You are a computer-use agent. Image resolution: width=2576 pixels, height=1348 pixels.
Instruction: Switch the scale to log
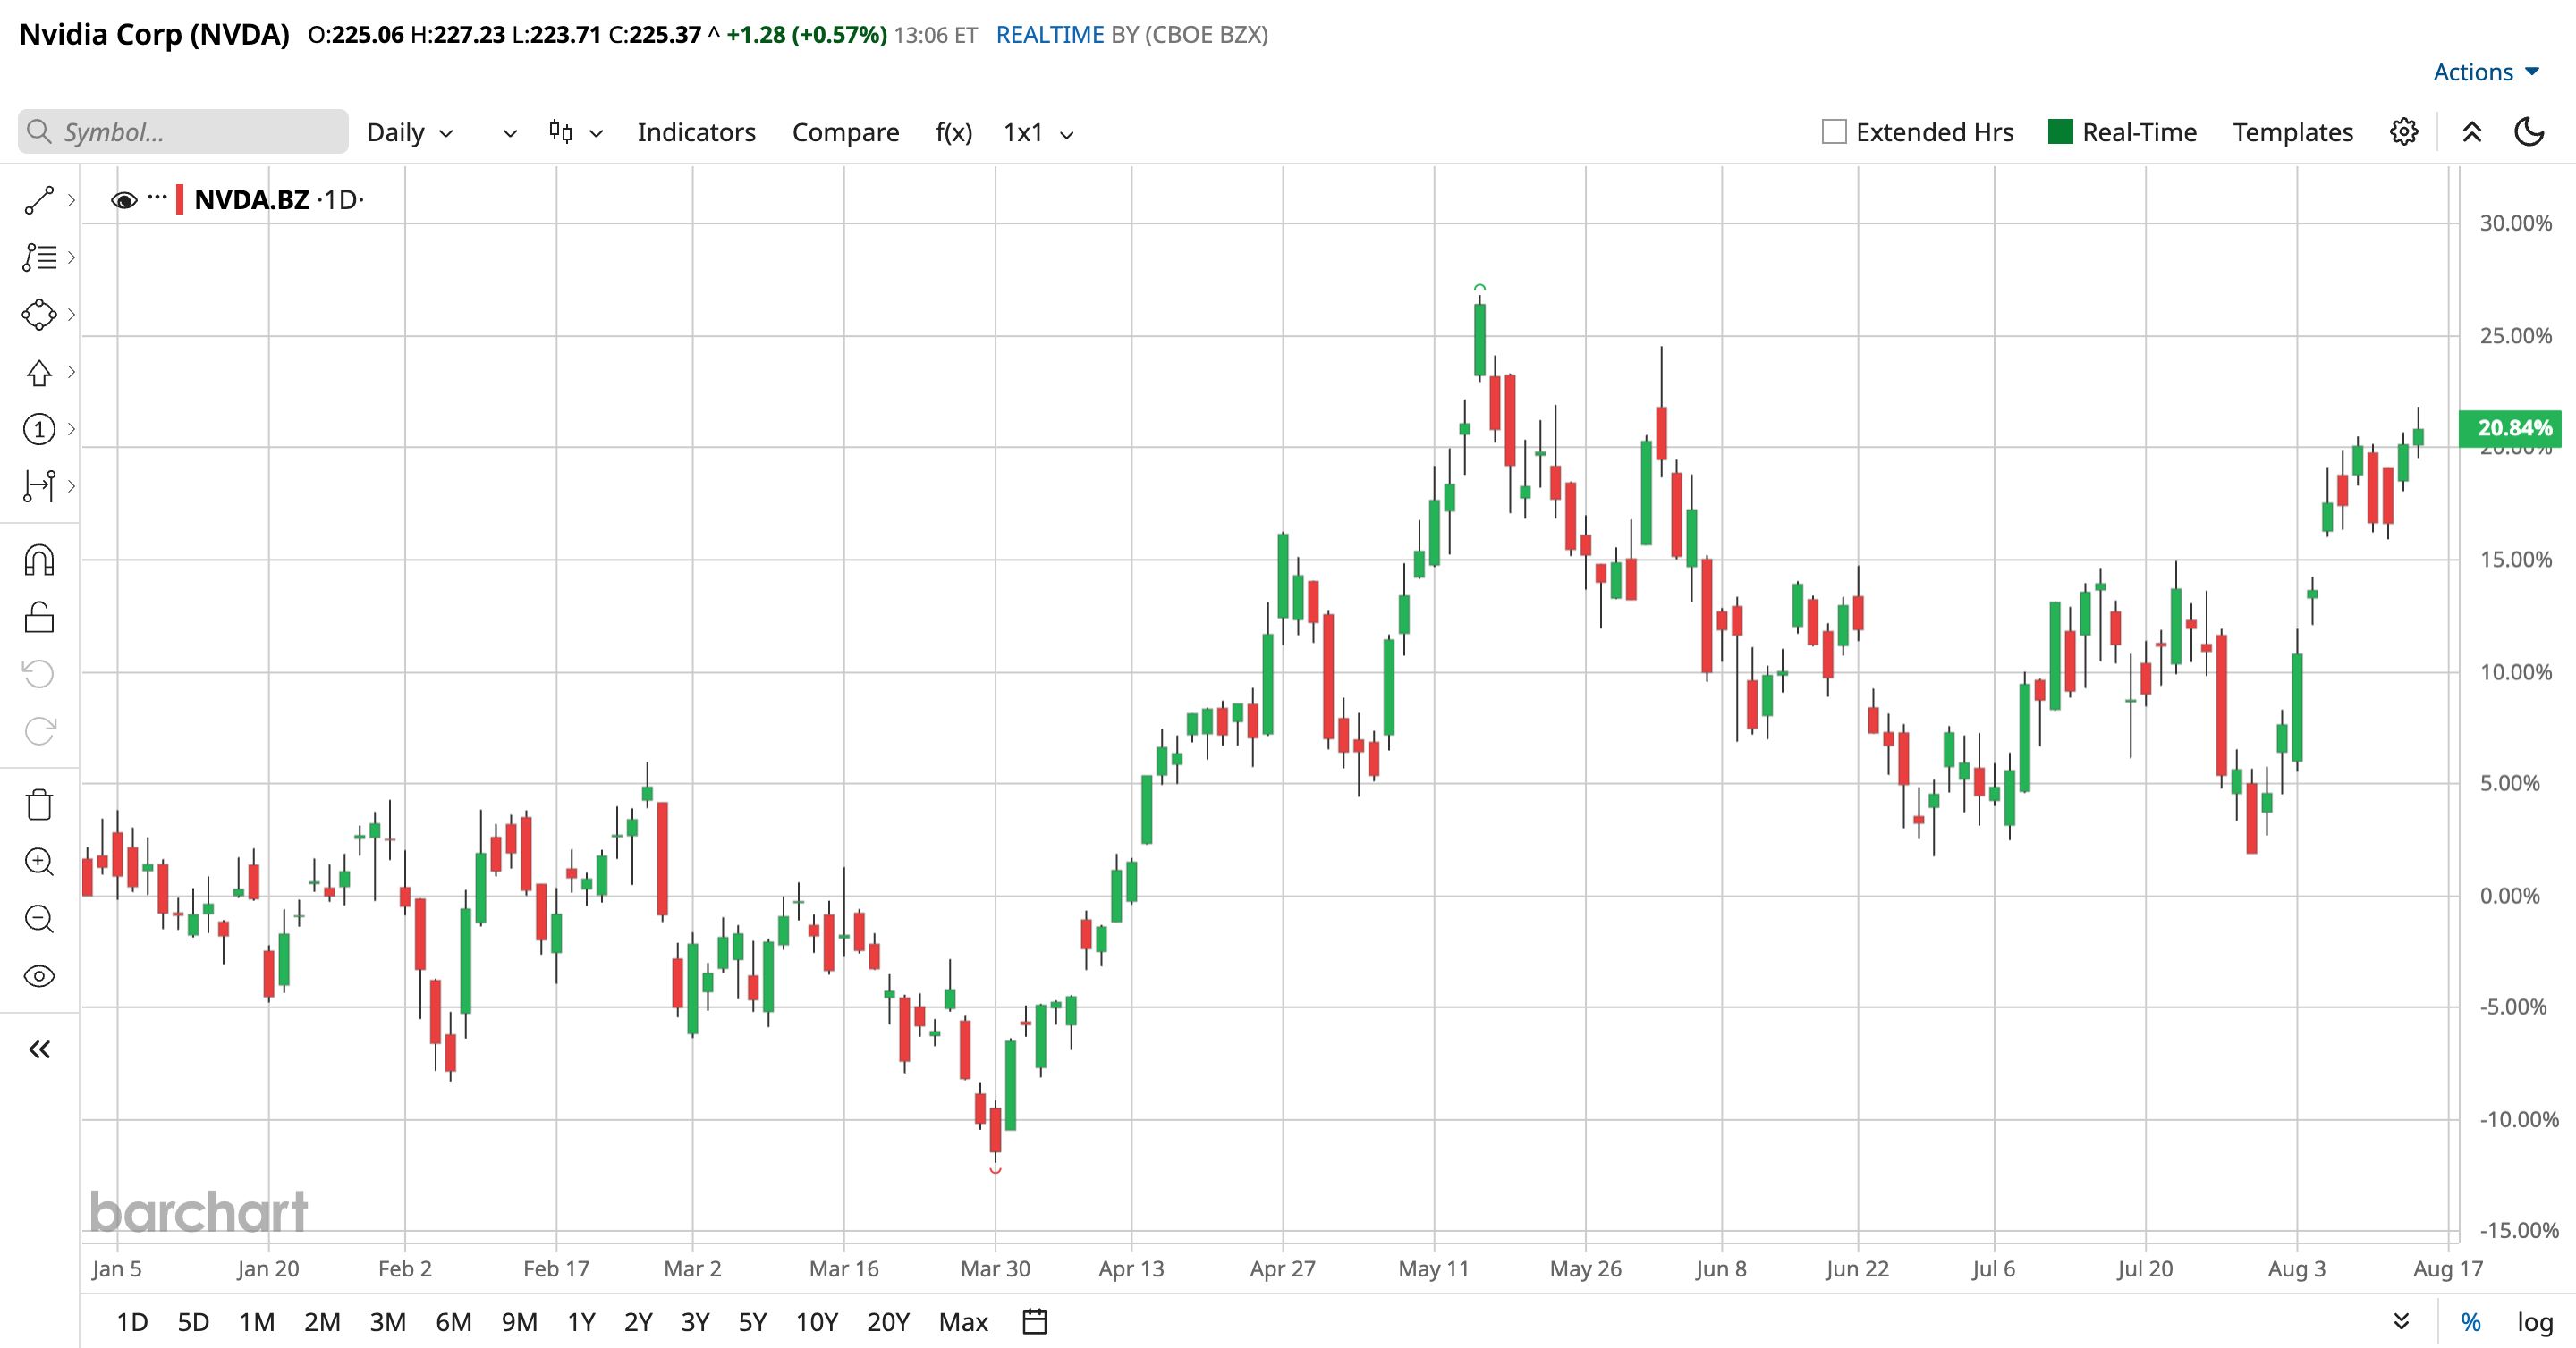point(2535,1321)
